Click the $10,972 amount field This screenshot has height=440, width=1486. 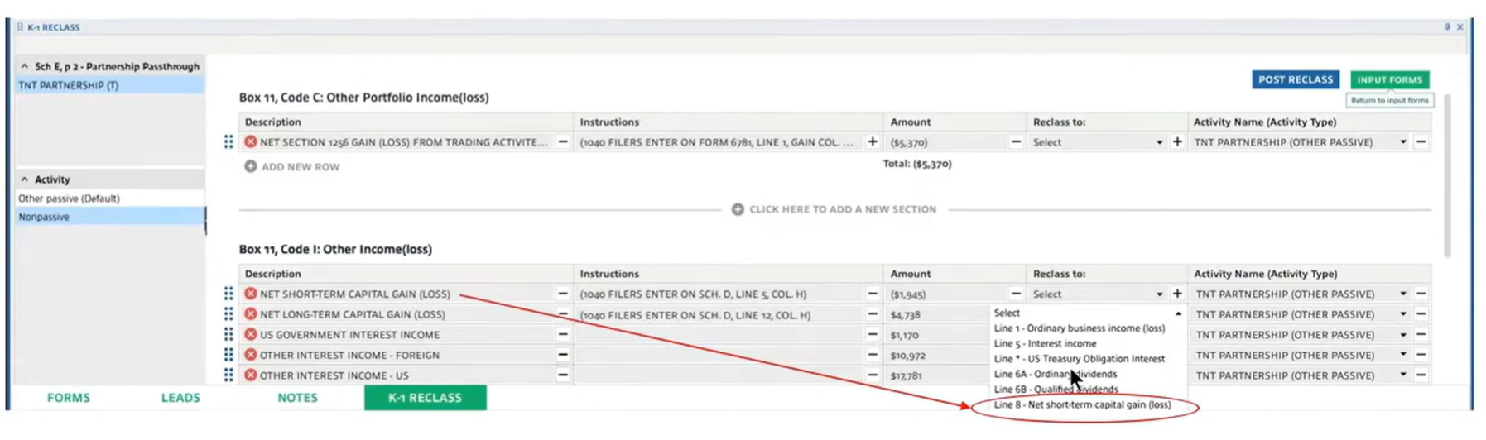(935, 355)
